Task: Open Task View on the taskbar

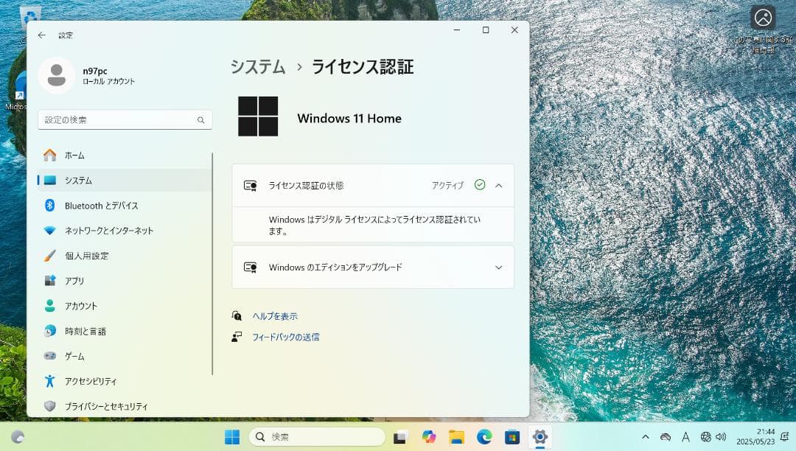Action: [x=400, y=437]
